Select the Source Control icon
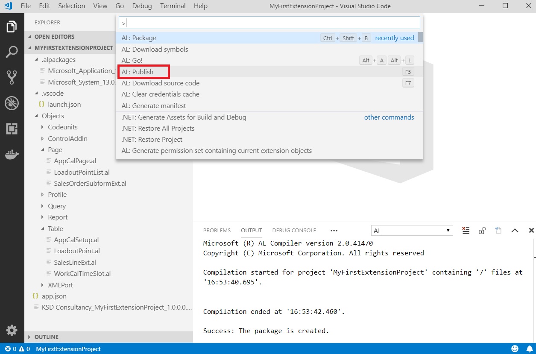The image size is (536, 354). [x=11, y=77]
